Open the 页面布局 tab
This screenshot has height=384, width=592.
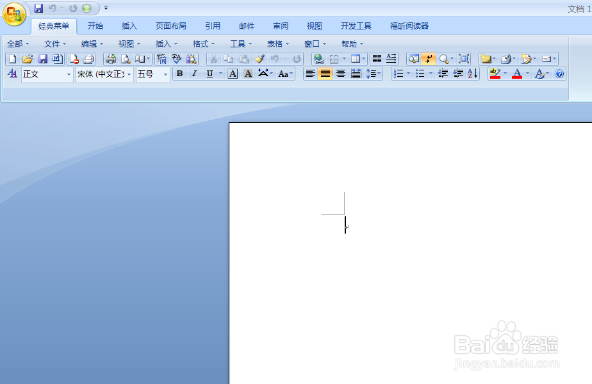click(x=170, y=26)
